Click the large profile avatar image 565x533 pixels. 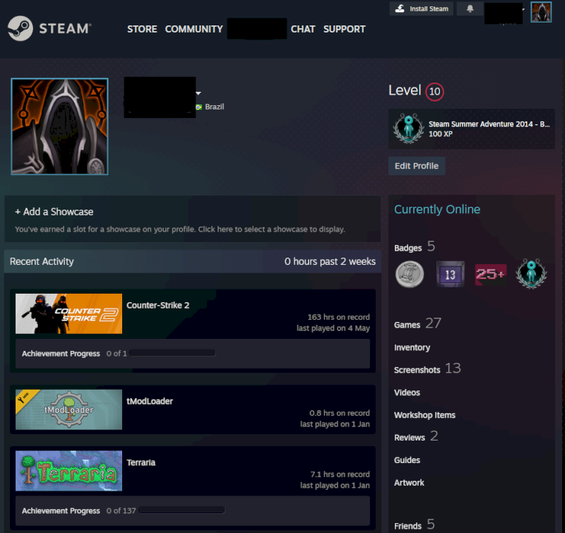tap(59, 126)
